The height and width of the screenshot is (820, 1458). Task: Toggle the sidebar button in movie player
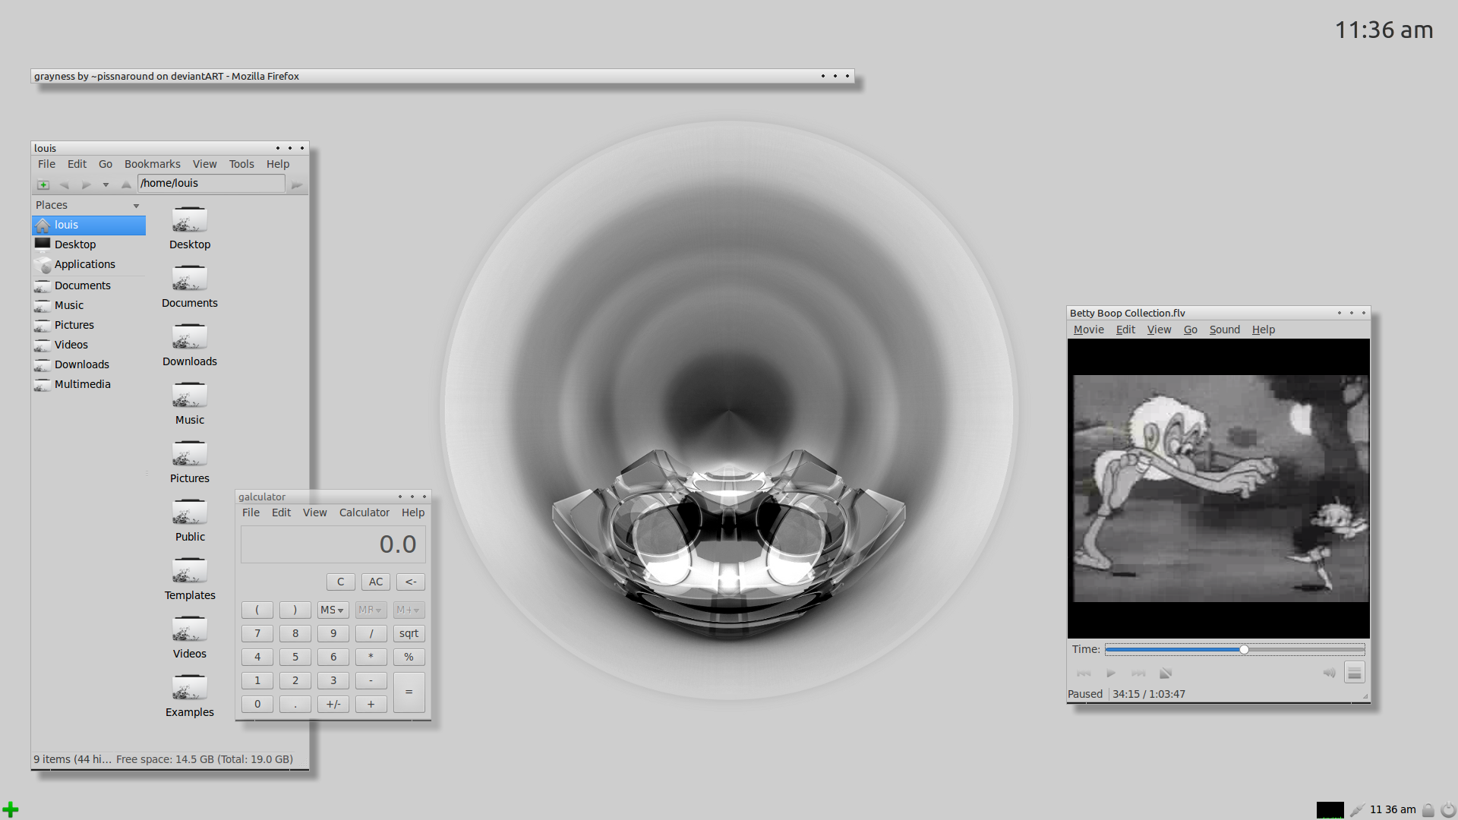pyautogui.click(x=1355, y=673)
